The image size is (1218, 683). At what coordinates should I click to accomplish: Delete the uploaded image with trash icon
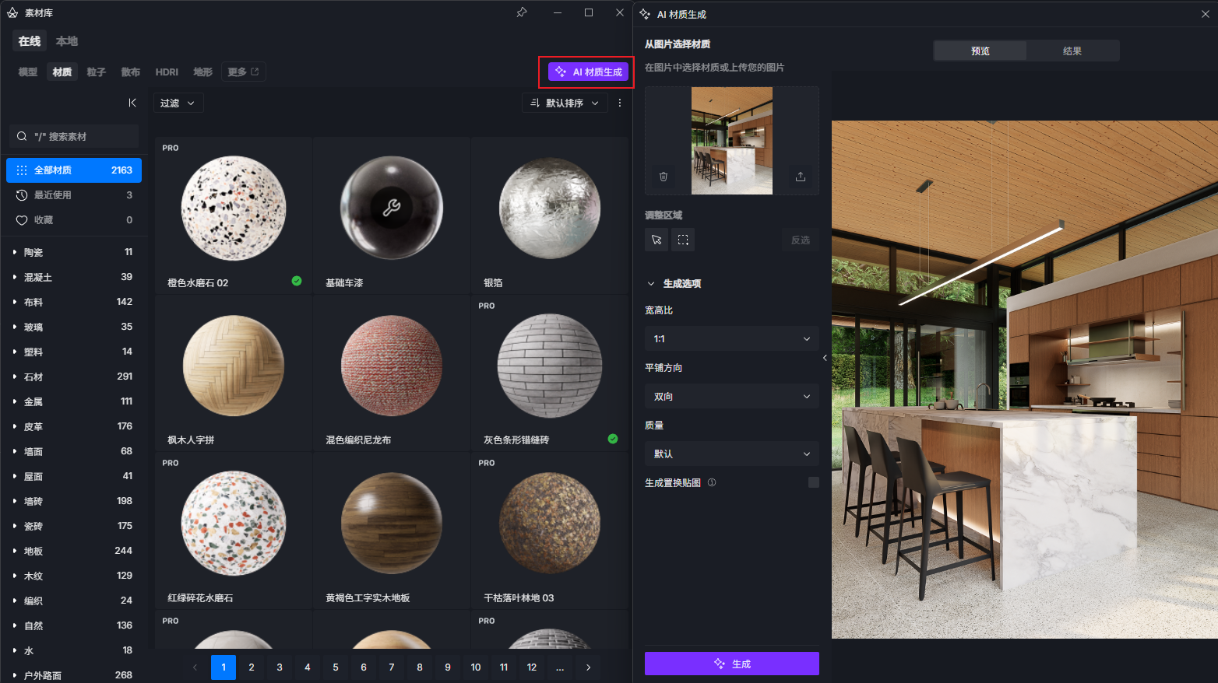pyautogui.click(x=664, y=177)
